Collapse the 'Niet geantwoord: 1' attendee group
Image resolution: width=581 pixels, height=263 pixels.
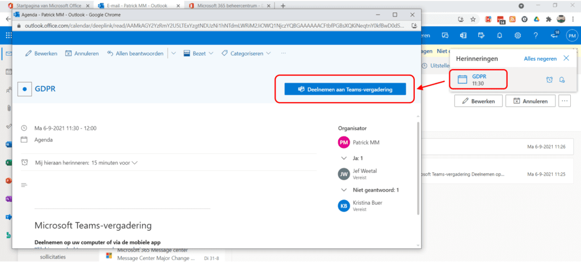[x=343, y=190]
